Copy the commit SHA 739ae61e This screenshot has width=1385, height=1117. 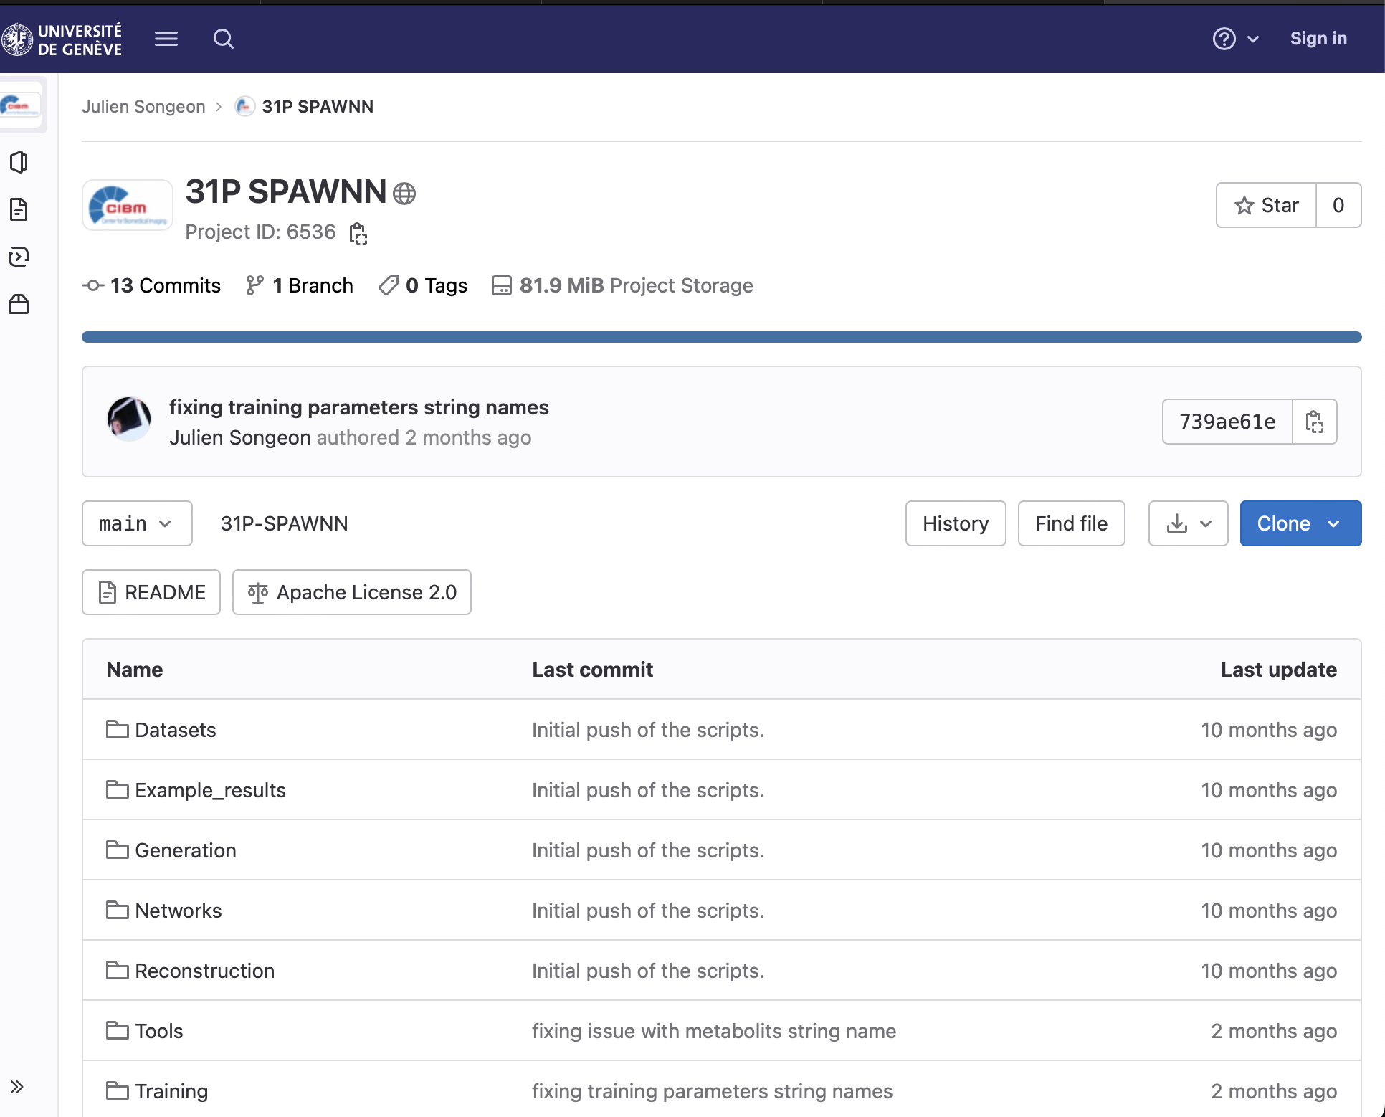point(1313,422)
